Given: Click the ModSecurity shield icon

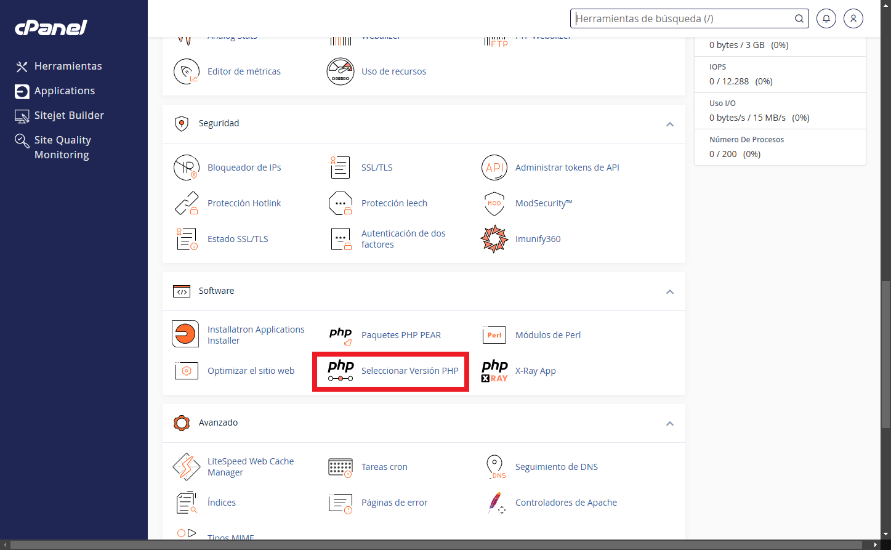Looking at the screenshot, I should pyautogui.click(x=494, y=203).
